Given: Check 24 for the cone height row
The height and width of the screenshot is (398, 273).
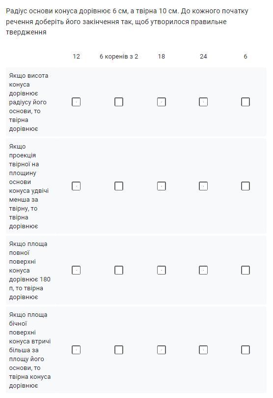Looking at the screenshot, I should pyautogui.click(x=203, y=102).
